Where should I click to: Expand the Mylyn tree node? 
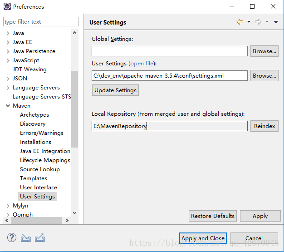(x=8, y=206)
